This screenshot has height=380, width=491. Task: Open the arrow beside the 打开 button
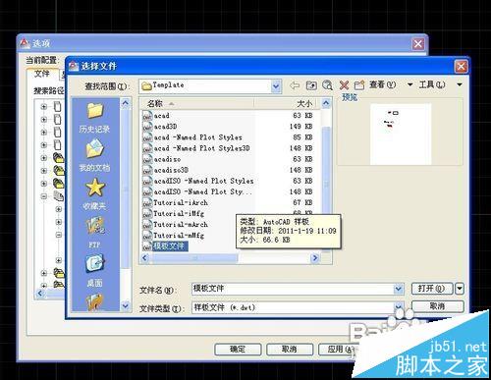point(460,289)
